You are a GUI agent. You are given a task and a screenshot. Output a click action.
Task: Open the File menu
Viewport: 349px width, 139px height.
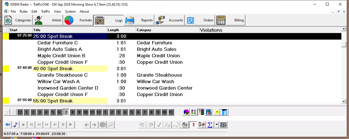pyautogui.click(x=13, y=12)
